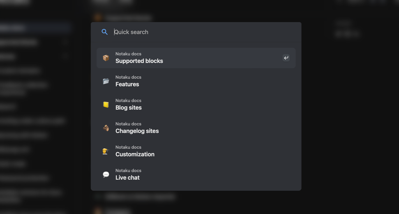The height and width of the screenshot is (214, 399).
Task: Choose the Customization result
Action: [196, 151]
